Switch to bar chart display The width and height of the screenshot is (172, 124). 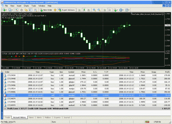coord(80,10)
